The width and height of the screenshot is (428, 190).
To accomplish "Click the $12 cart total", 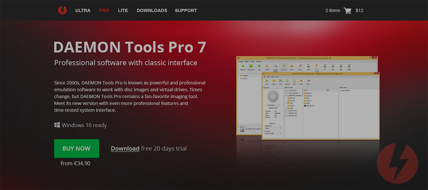I will coord(359,10).
